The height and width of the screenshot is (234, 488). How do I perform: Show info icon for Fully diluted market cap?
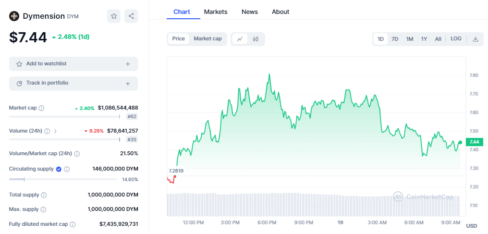coord(73,224)
